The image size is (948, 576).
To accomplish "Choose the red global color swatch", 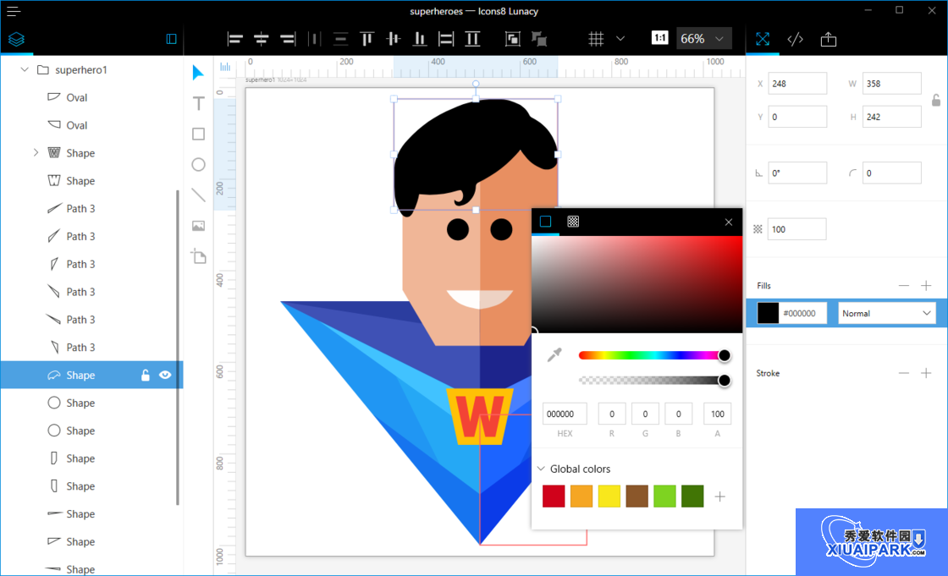I will (554, 496).
